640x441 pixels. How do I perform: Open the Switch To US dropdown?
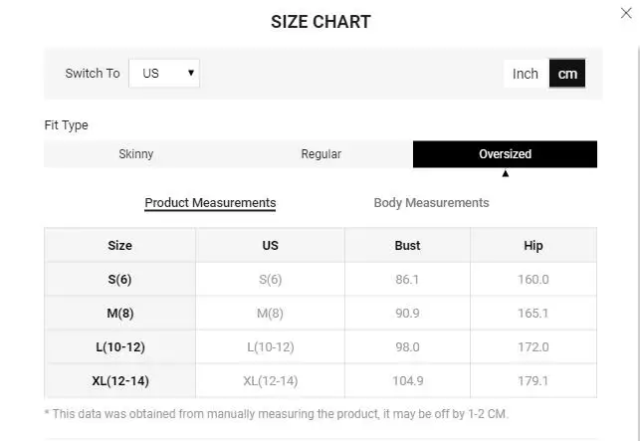click(164, 73)
